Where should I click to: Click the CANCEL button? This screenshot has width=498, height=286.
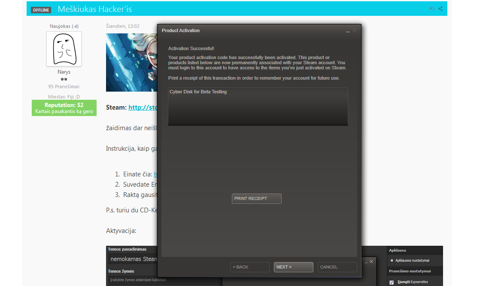pos(337,267)
